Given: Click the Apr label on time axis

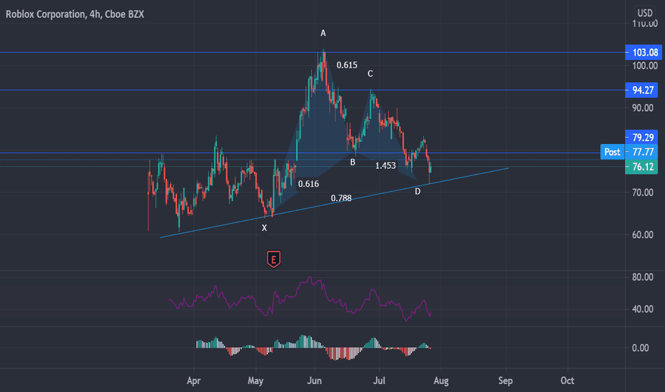Looking at the screenshot, I should 193,381.
